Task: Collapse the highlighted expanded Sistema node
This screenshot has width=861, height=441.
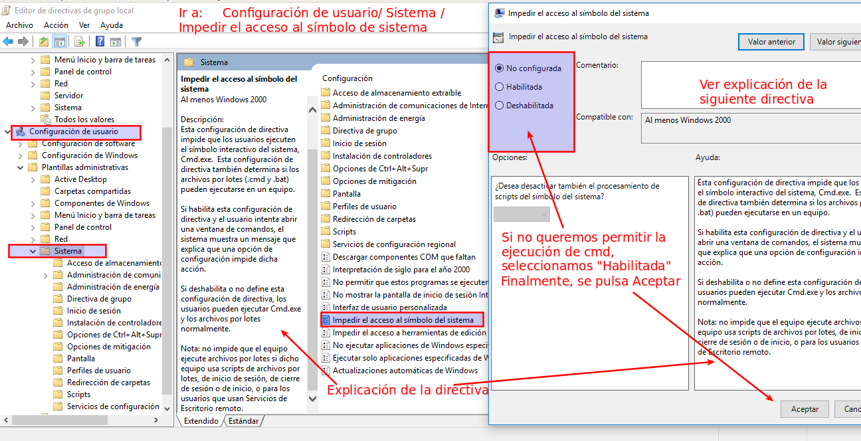Action: [33, 251]
